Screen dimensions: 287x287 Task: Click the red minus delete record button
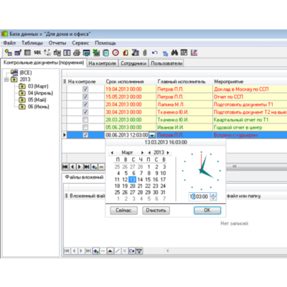coord(101,166)
